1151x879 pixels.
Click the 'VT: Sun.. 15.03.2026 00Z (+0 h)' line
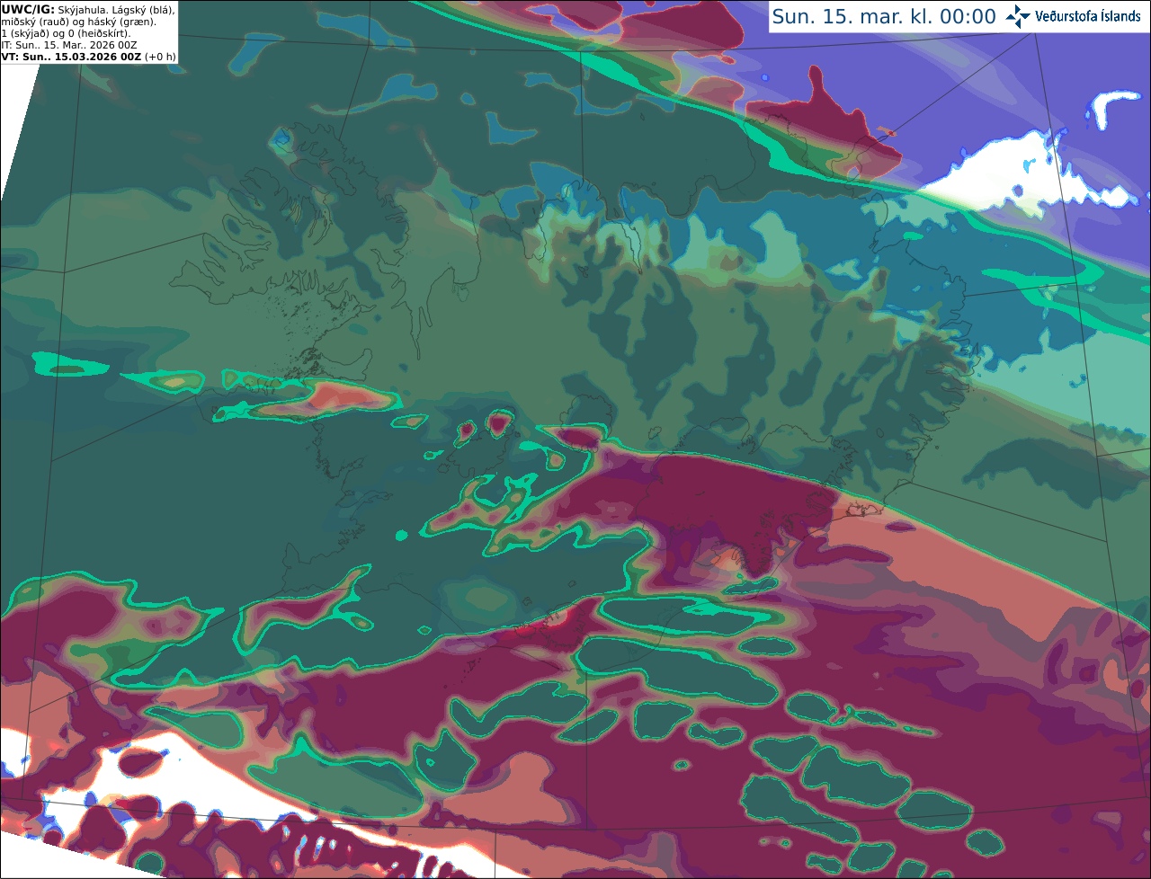tap(88, 57)
